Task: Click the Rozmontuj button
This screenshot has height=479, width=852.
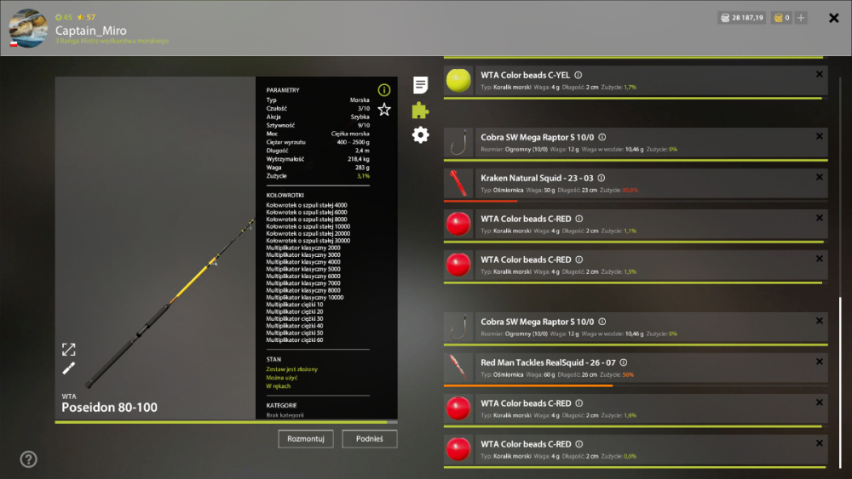Action: [305, 439]
